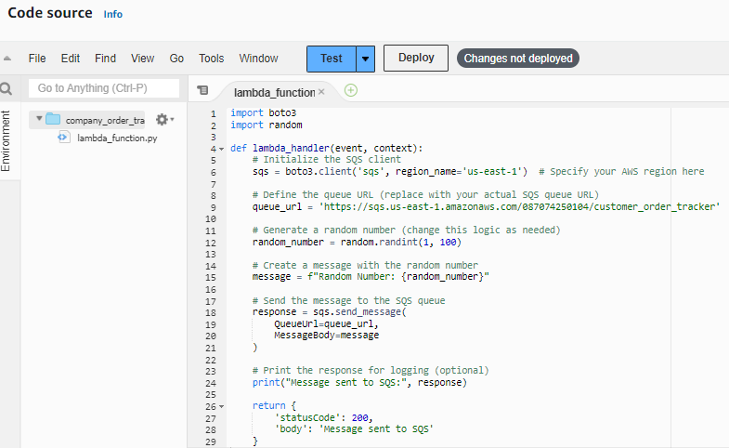Close the lambda_function editor tab

321,92
